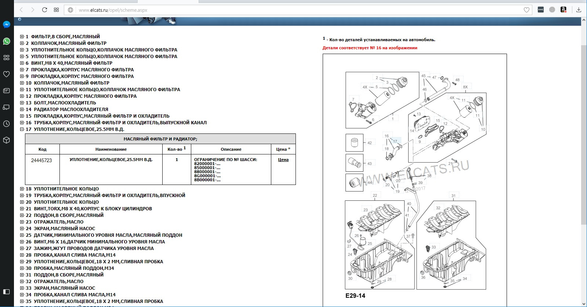This screenshot has width=587, height=307.
Task: Click the site info globe icon
Action: [70, 10]
